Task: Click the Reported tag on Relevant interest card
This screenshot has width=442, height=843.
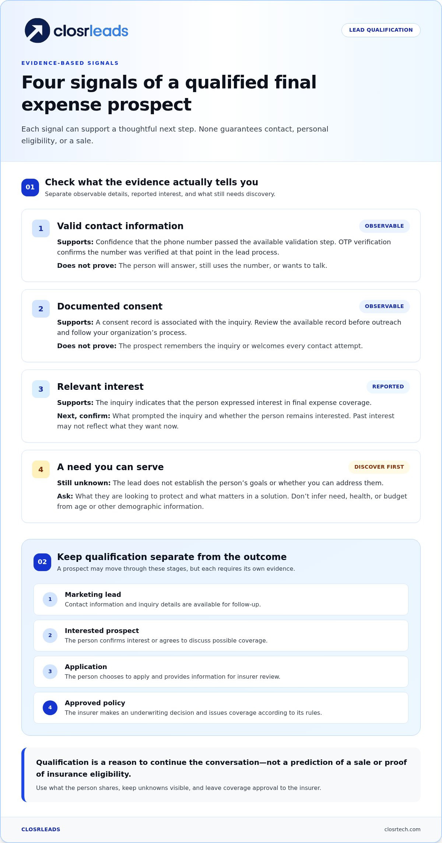Action: coord(388,386)
